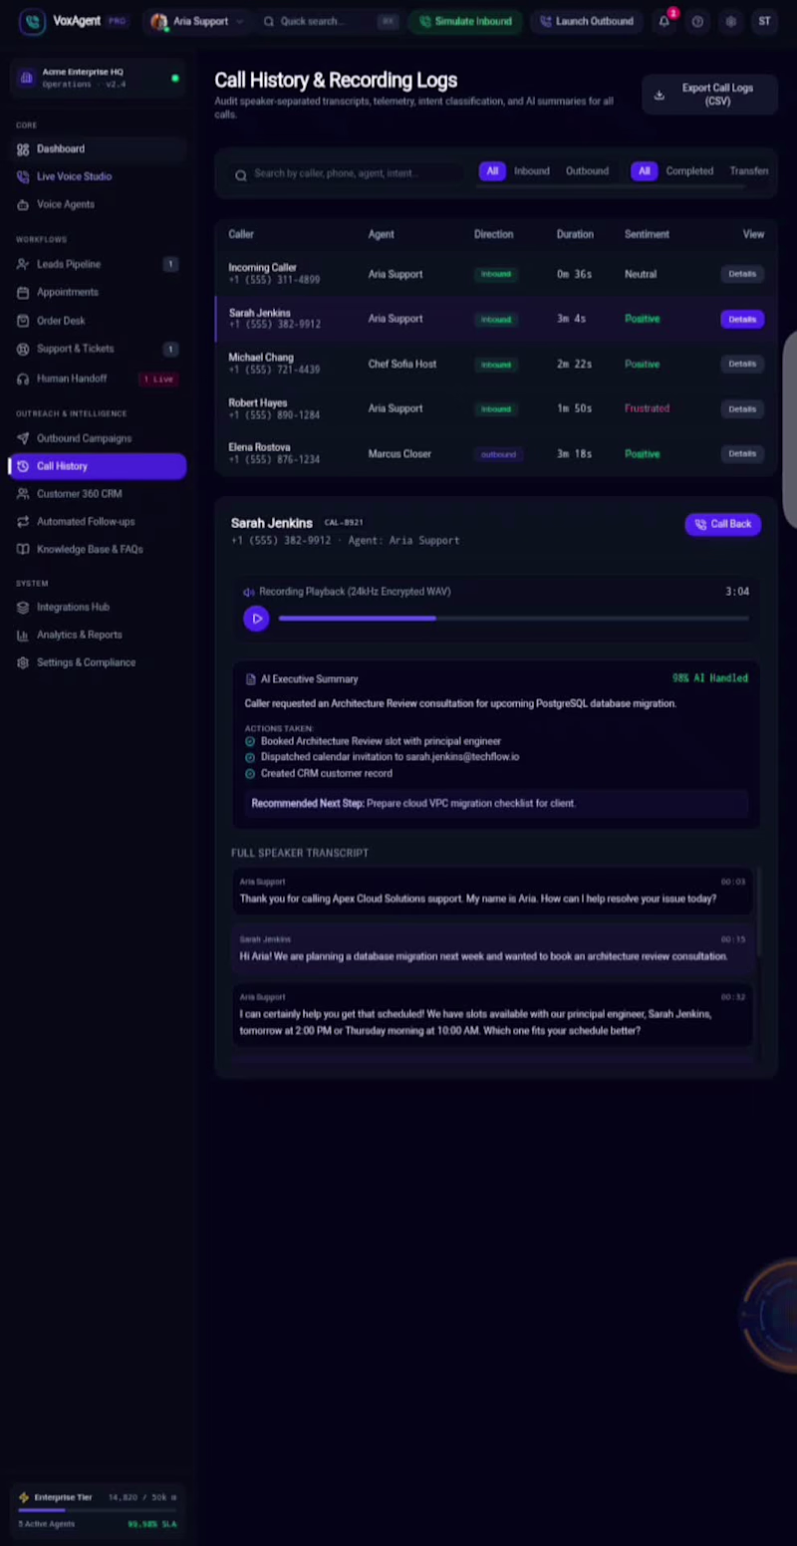Screen dimensions: 797x1546
Task: Focus the search by caller field
Action: point(345,173)
